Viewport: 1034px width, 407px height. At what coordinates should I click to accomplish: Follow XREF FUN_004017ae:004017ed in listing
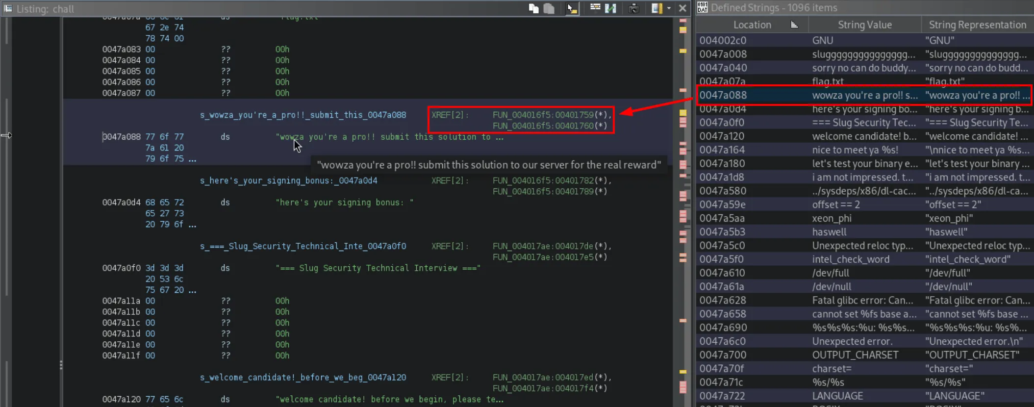tap(543, 378)
